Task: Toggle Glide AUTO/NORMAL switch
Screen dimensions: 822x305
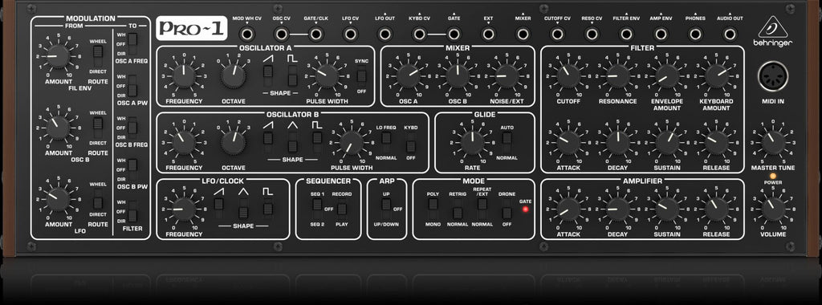Action: (507, 141)
